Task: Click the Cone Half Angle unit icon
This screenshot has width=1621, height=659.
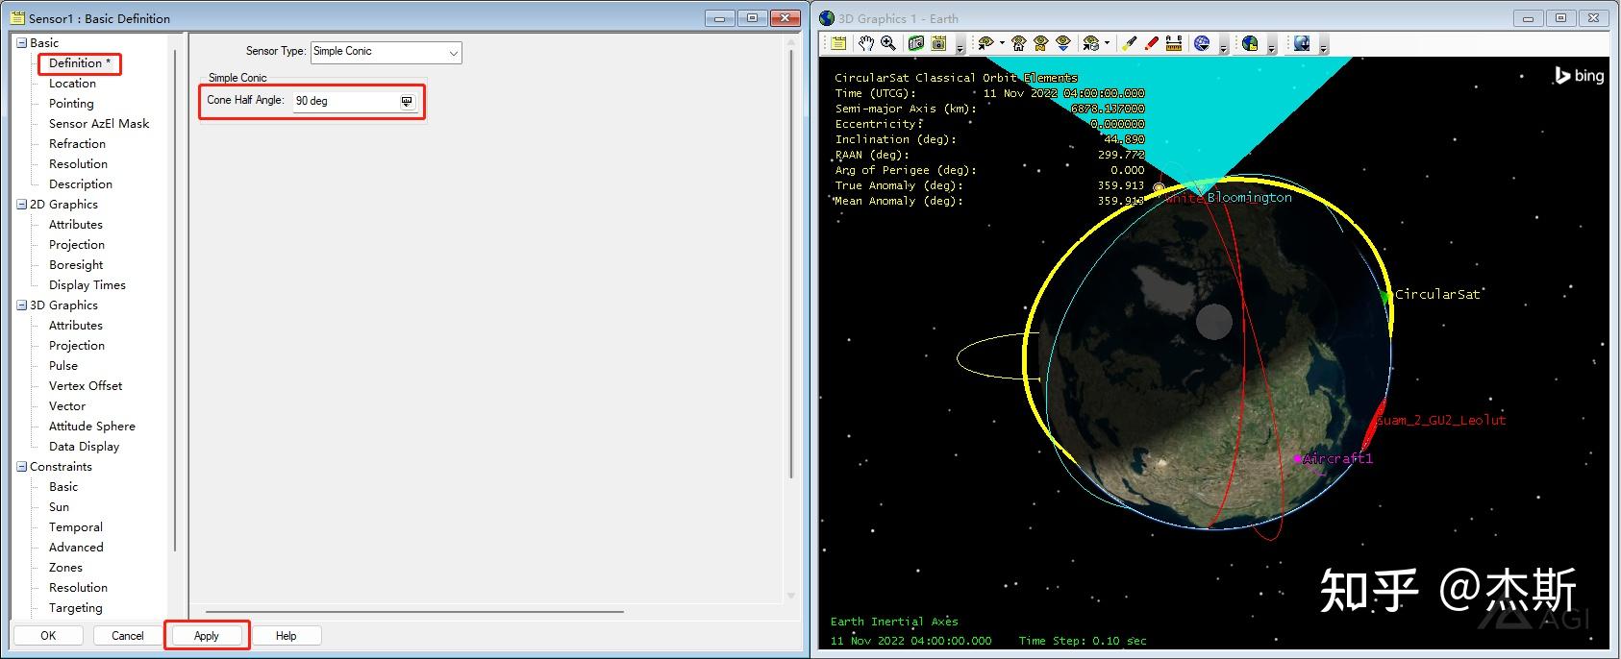Action: (x=407, y=101)
